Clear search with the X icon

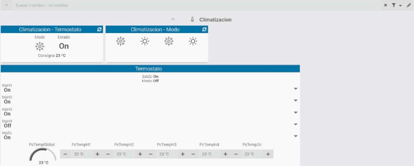click(x=385, y=5)
